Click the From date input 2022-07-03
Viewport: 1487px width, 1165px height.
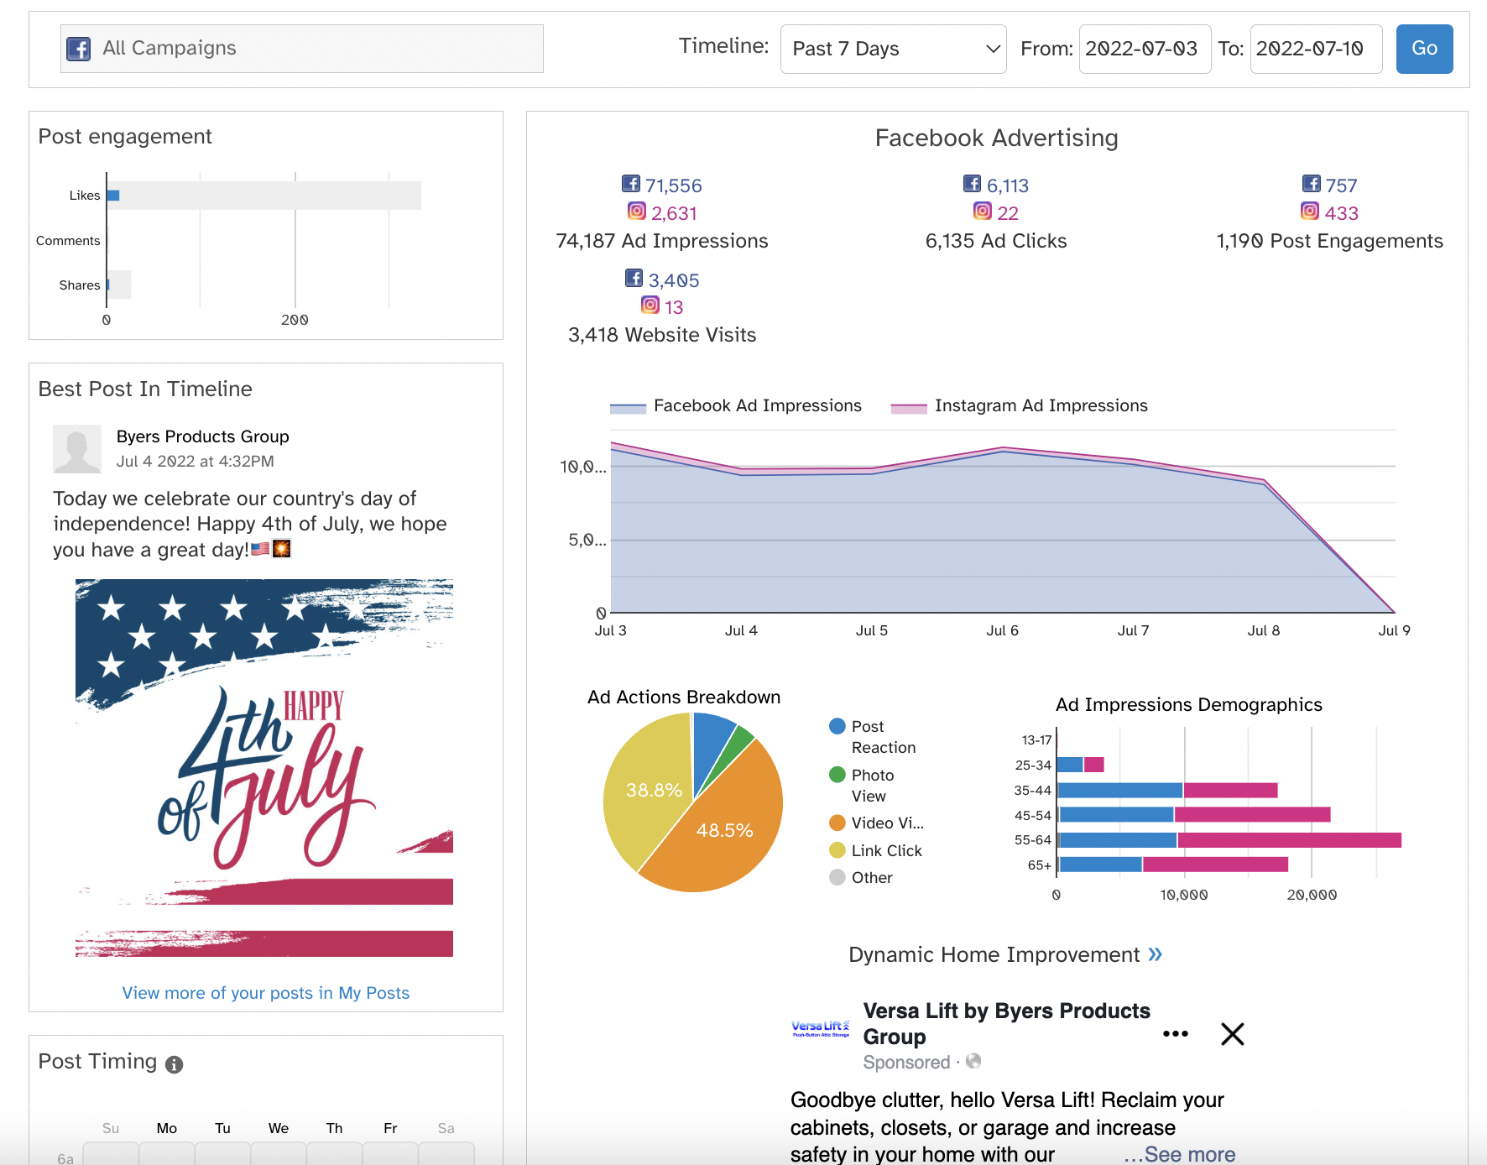point(1145,49)
